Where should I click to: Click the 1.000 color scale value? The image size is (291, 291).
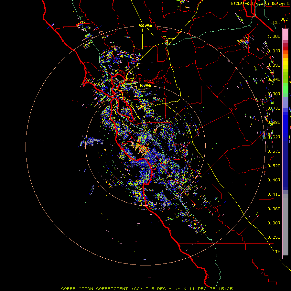(274, 36)
